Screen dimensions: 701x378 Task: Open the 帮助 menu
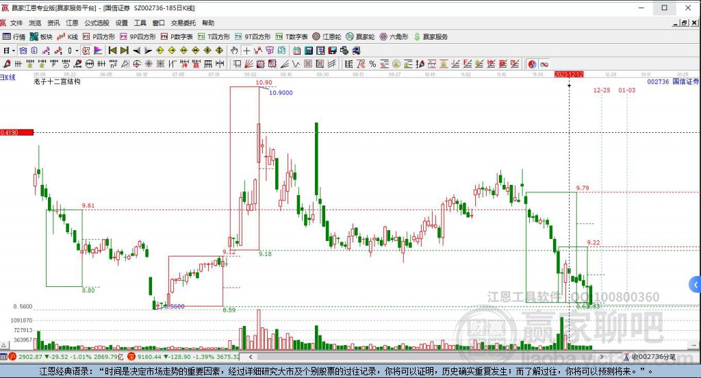(208, 23)
